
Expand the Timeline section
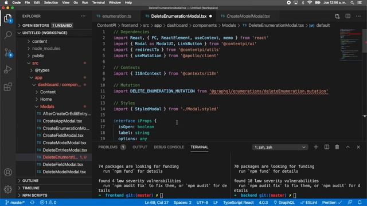pos(30,188)
